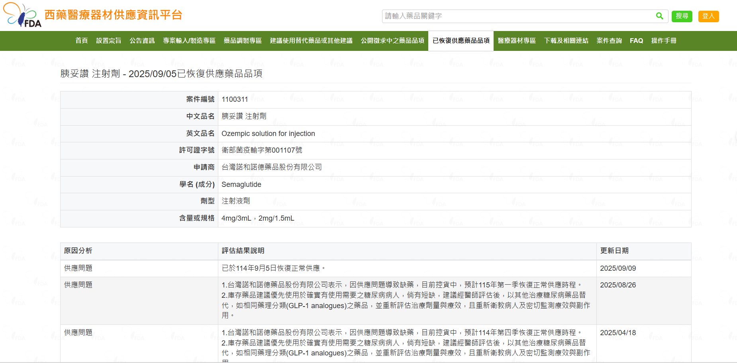Click 供應問題 in the 2025/08/26 row

pyautogui.click(x=78, y=285)
